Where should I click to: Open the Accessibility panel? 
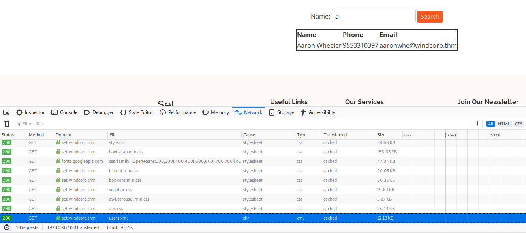(x=318, y=112)
